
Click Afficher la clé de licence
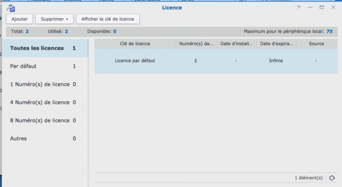point(108,19)
